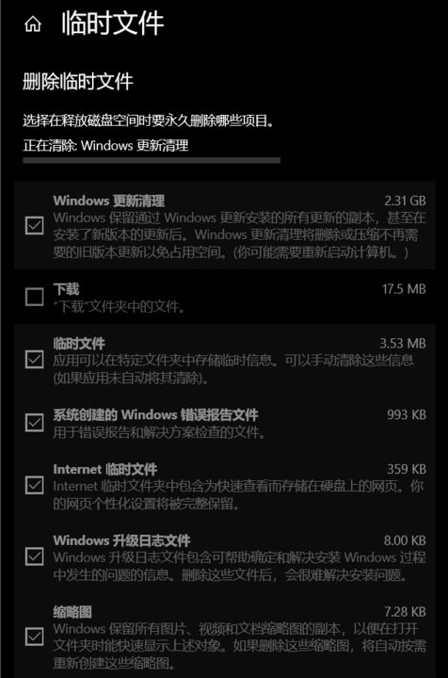The image size is (448, 678).
Task: Select the Windows 升级日志文件 item title
Action: 121,541
